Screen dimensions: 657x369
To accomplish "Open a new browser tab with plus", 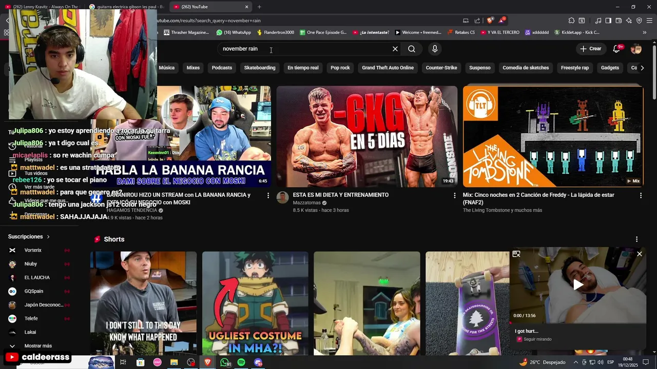I will click(x=259, y=7).
